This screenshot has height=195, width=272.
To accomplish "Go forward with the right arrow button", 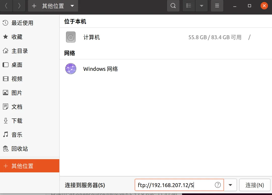I will click(x=19, y=6).
